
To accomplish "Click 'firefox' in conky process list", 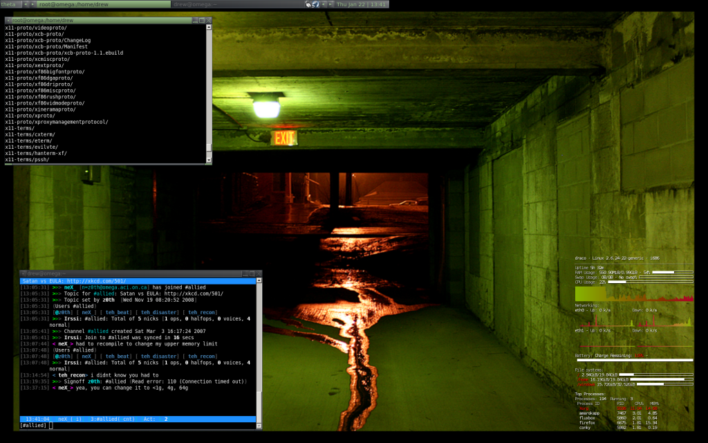I will (x=587, y=423).
